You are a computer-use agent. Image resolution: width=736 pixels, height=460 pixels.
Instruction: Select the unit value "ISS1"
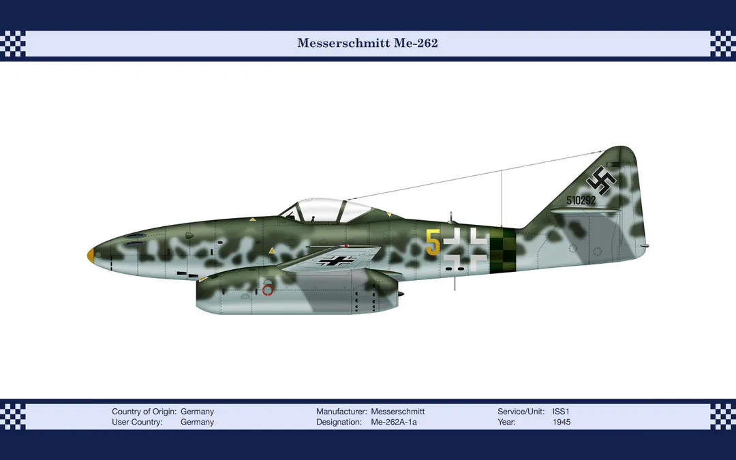pyautogui.click(x=561, y=412)
